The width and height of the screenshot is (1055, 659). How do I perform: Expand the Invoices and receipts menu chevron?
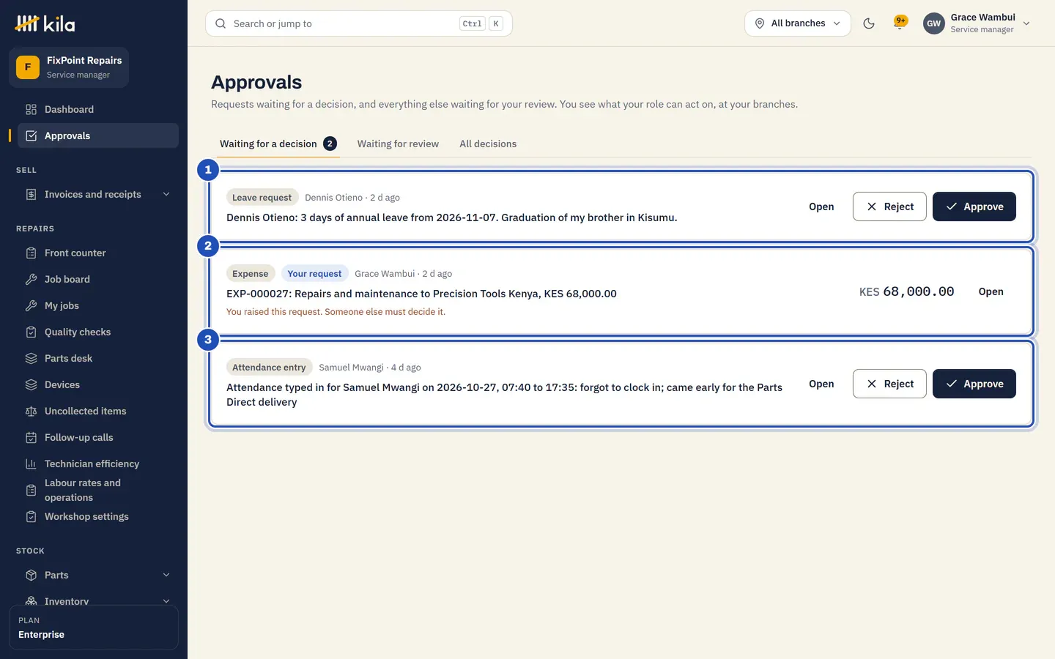coord(166,194)
